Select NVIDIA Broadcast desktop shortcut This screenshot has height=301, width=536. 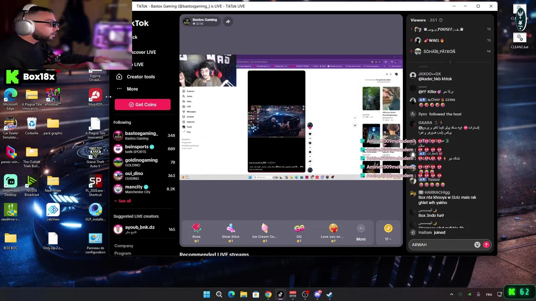tap(32, 186)
